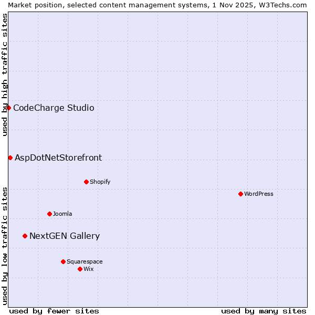Click the Joomla text label

(62, 214)
